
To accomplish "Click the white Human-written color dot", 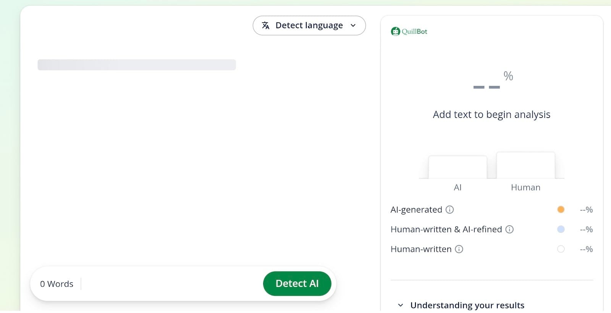I will pos(561,249).
